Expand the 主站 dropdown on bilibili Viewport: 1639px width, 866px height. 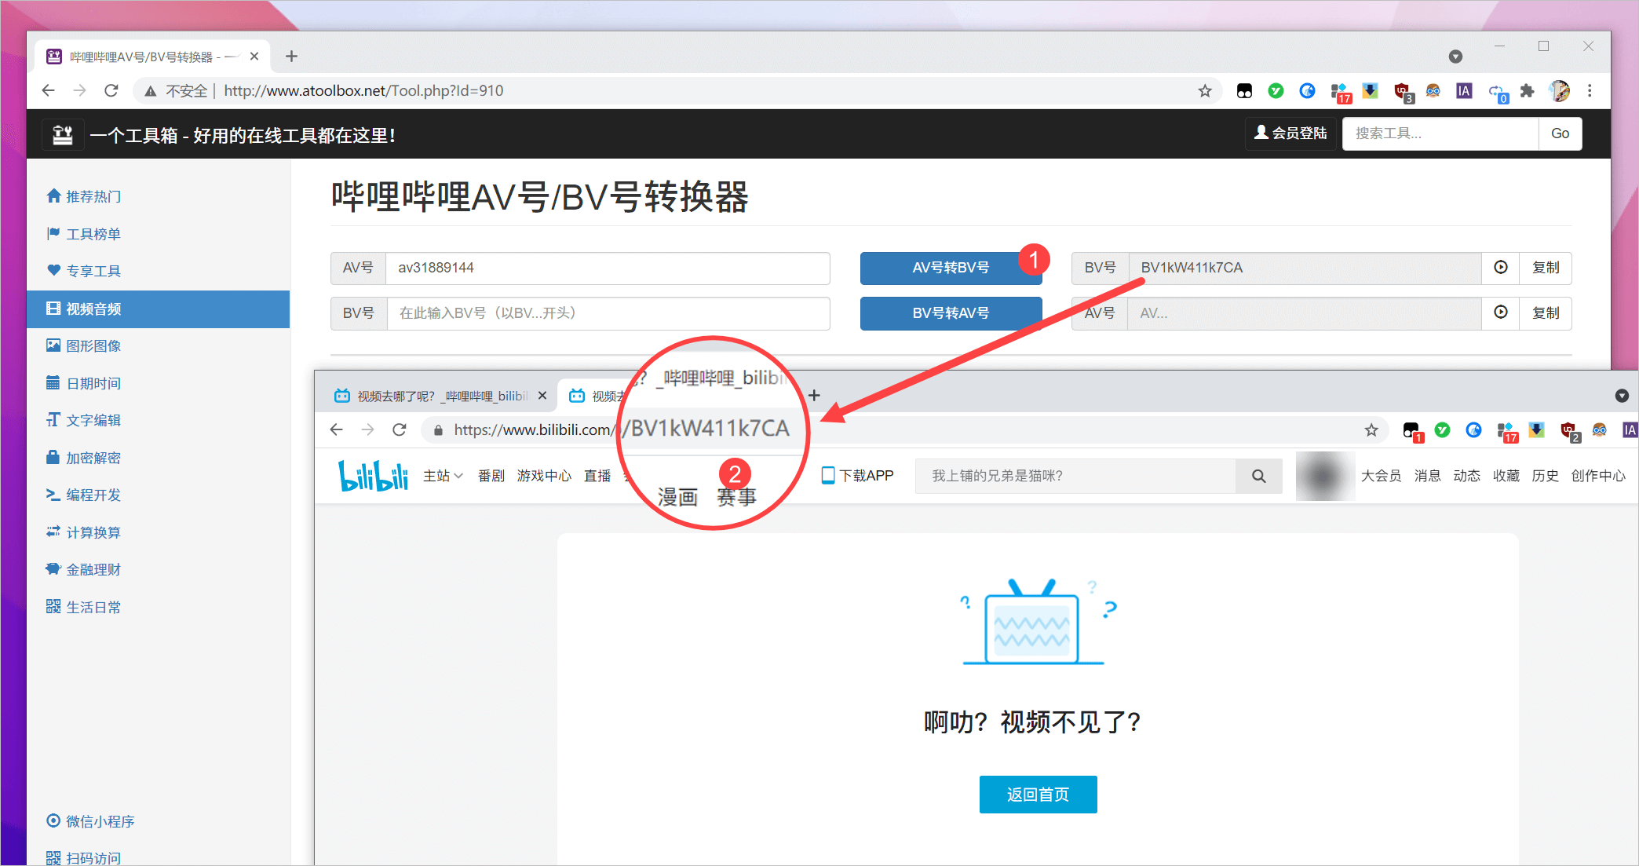point(443,476)
